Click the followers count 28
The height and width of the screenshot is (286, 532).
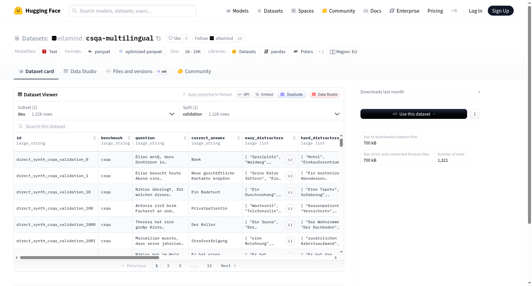coord(239,38)
